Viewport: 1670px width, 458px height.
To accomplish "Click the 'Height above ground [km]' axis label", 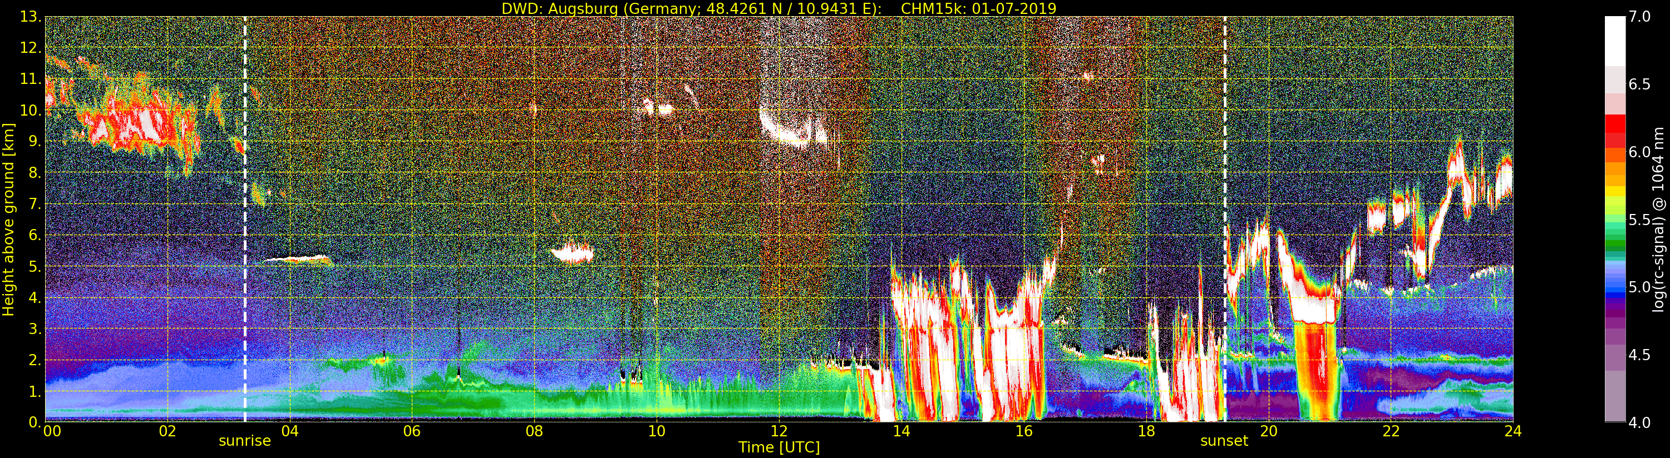I will click(x=8, y=219).
